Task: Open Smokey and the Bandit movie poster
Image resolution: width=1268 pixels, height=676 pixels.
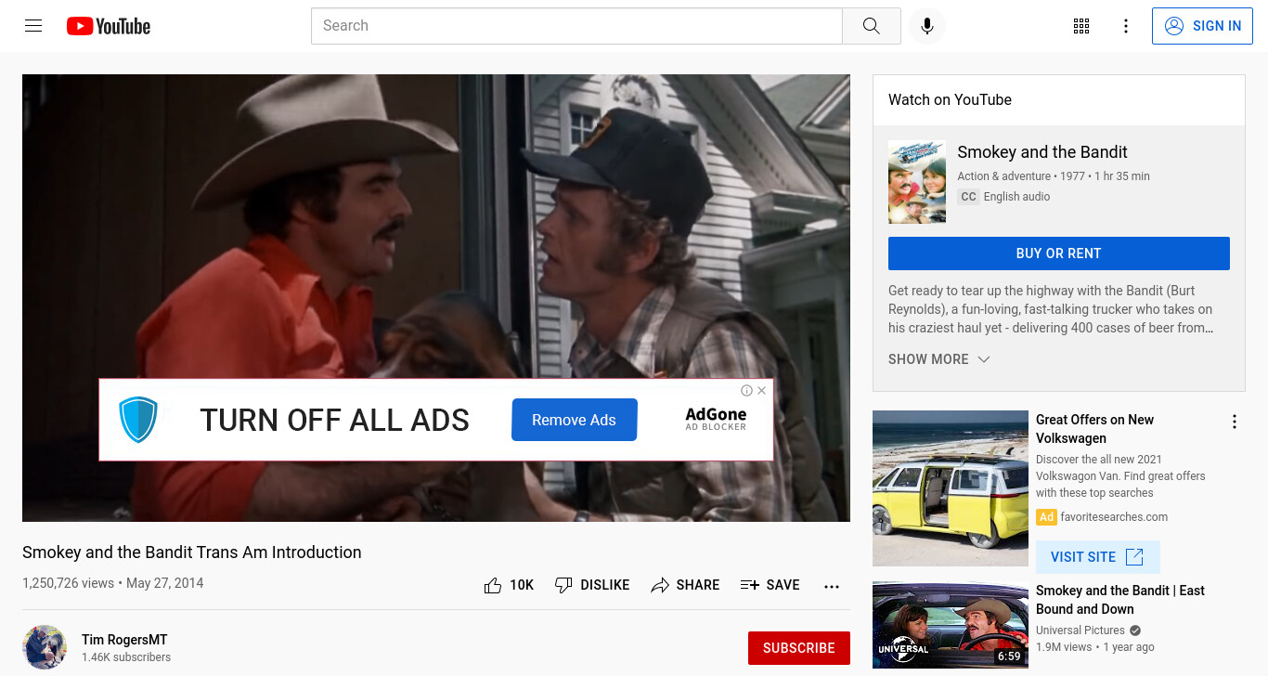Action: pos(917,182)
